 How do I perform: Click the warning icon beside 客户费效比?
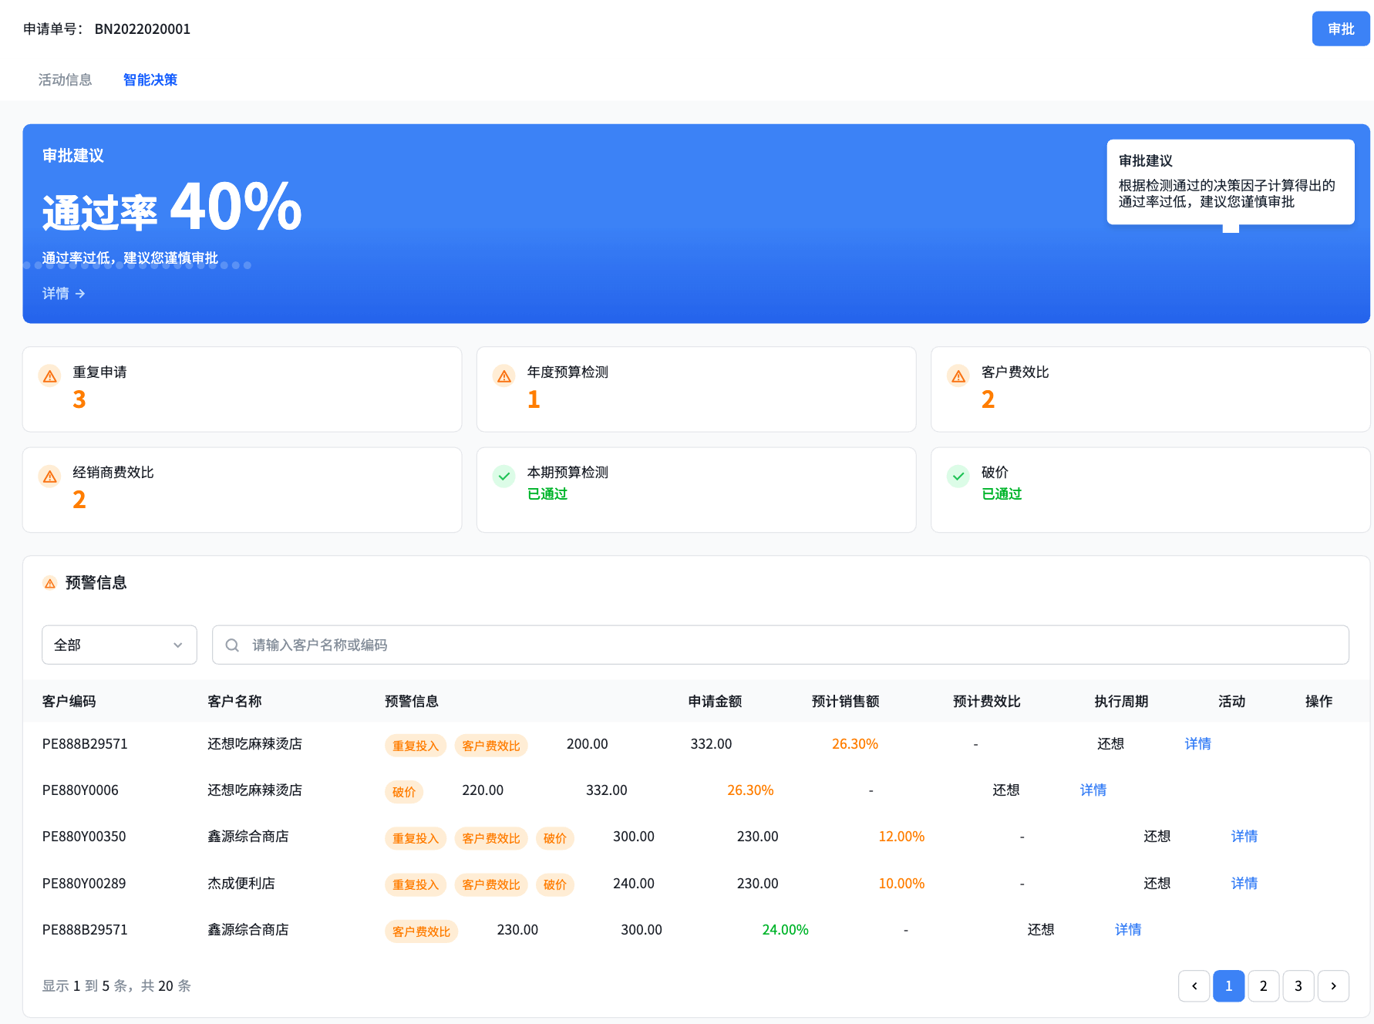958,376
